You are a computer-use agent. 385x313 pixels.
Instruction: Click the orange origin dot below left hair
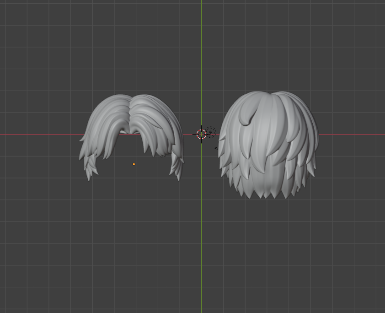[x=134, y=164]
